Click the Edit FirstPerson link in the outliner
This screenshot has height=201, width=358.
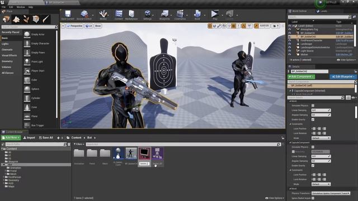pos(345,41)
